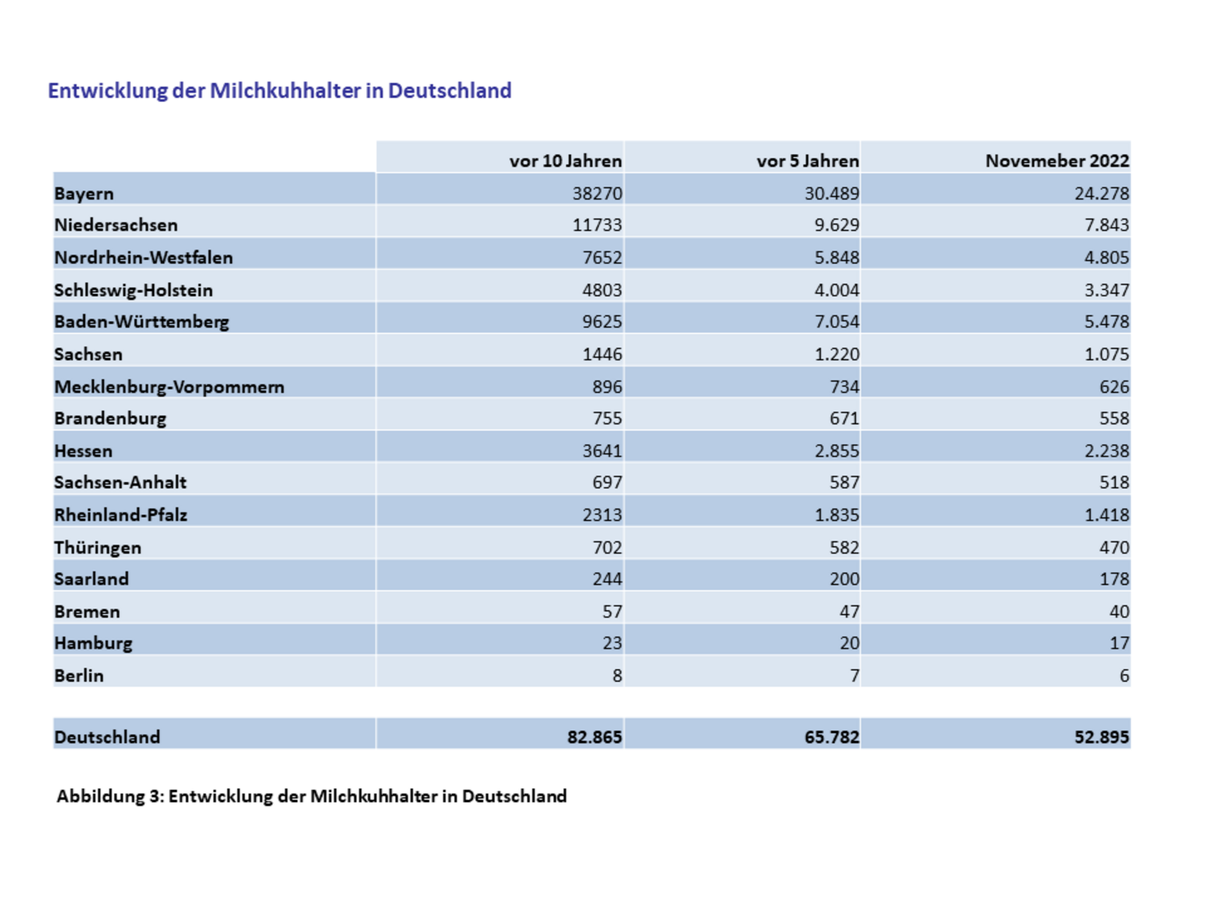Click the Sachsen value 1.075
Image resolution: width=1205 pixels, height=904 pixels.
[1106, 354]
